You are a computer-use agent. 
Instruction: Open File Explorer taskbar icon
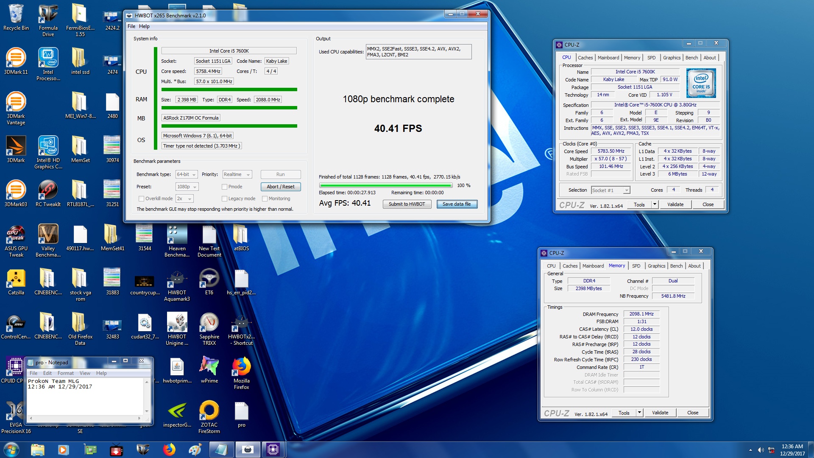pyautogui.click(x=38, y=450)
